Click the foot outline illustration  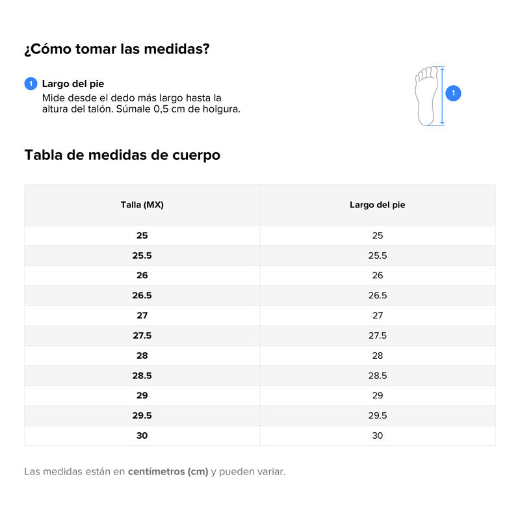(x=426, y=95)
